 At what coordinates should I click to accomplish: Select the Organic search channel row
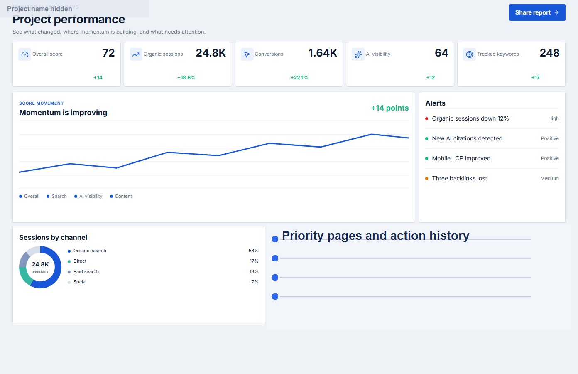click(x=163, y=251)
